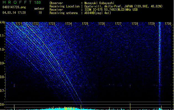This screenshot has height=110, width=174.
Task: Click the 1728 time axis marker
Action: pos(135,24)
